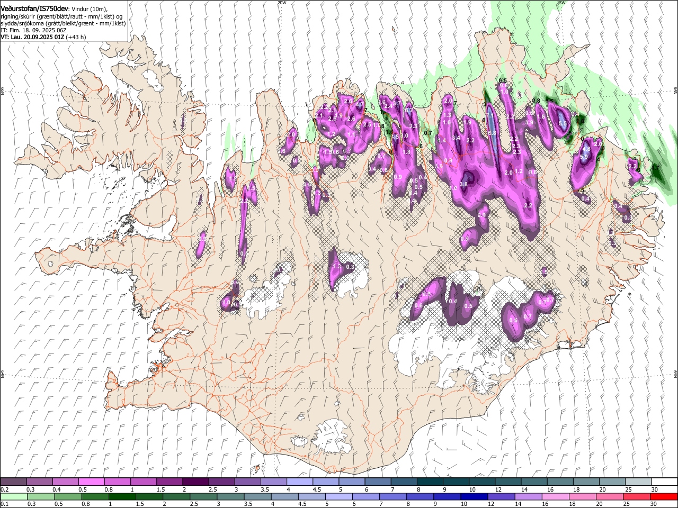
Task: Click the 'VT: Lau. 20.09.2025 01Z' valid time
Action: [x=32, y=37]
